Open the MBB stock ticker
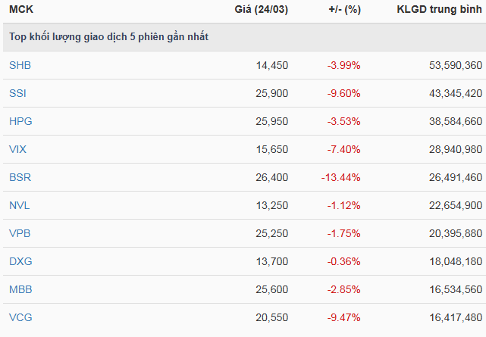Viewport: 486px width, 337px height. 20,289
